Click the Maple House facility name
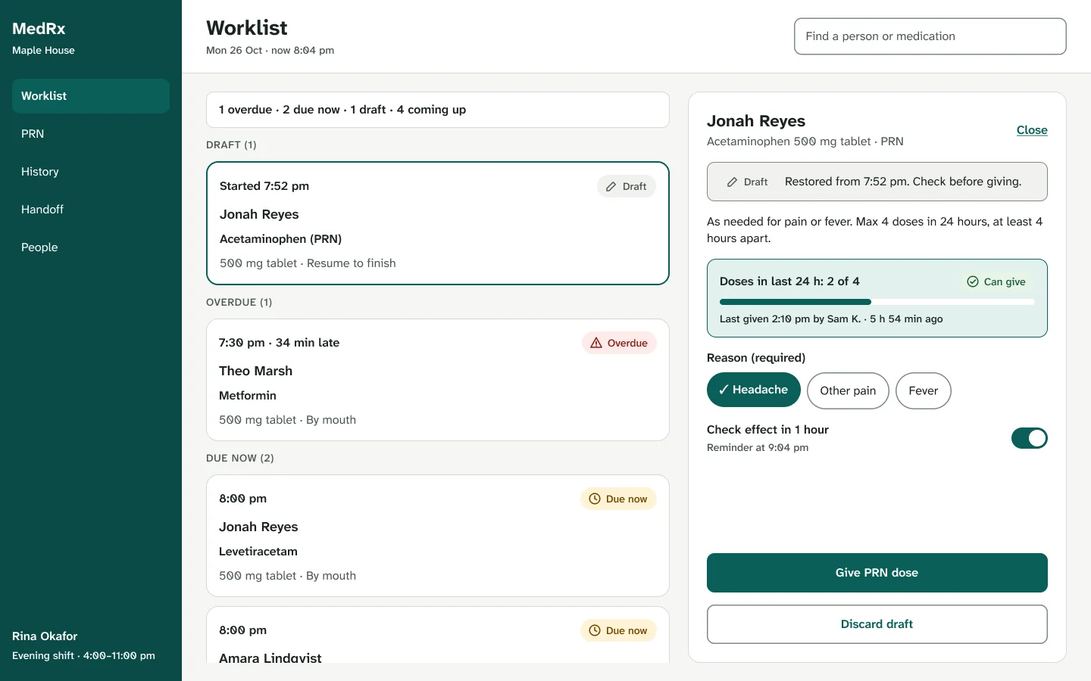The height and width of the screenshot is (681, 1091). (x=43, y=51)
